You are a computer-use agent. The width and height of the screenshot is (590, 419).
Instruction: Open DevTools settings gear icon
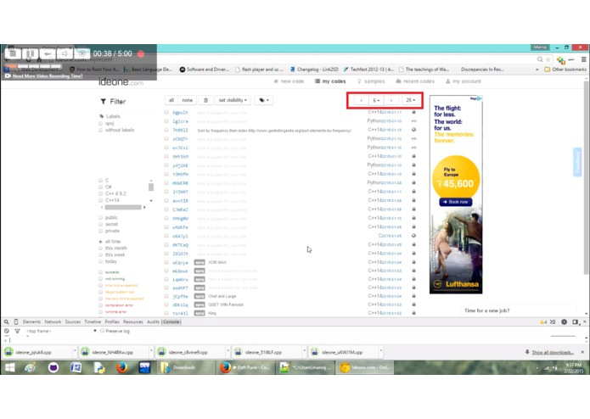coord(564,322)
